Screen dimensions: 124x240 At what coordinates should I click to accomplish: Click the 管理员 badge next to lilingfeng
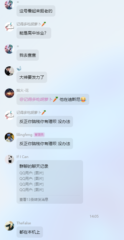tap(39, 135)
